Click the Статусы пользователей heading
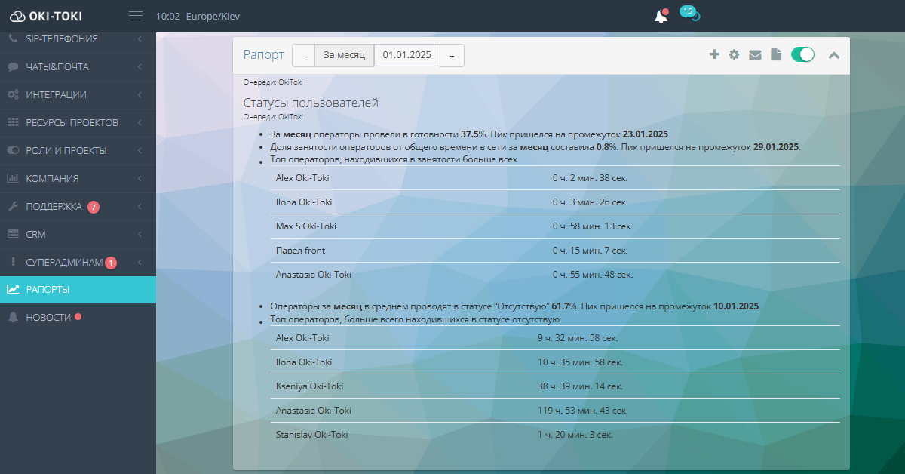 click(311, 103)
